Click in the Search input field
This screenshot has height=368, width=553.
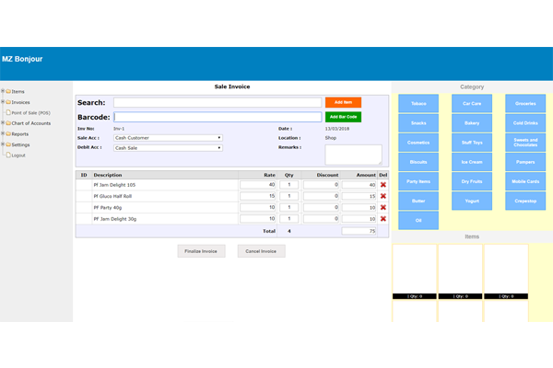coord(218,103)
